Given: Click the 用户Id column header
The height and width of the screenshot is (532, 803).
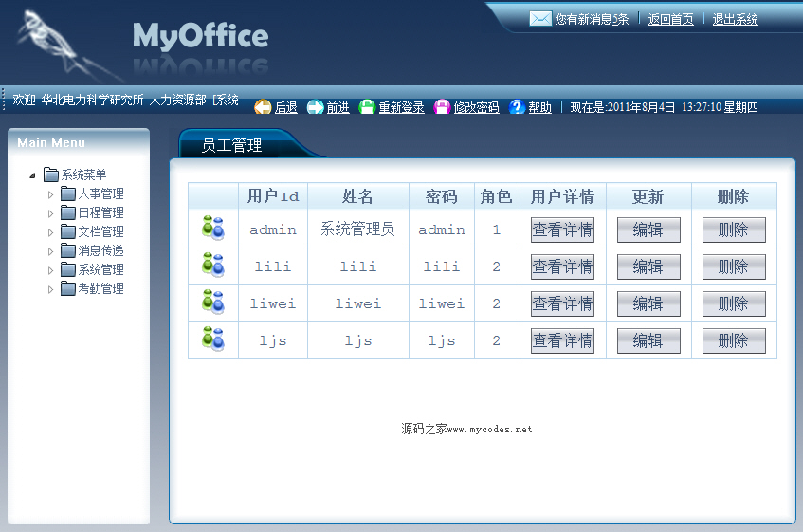Looking at the screenshot, I should [x=273, y=196].
